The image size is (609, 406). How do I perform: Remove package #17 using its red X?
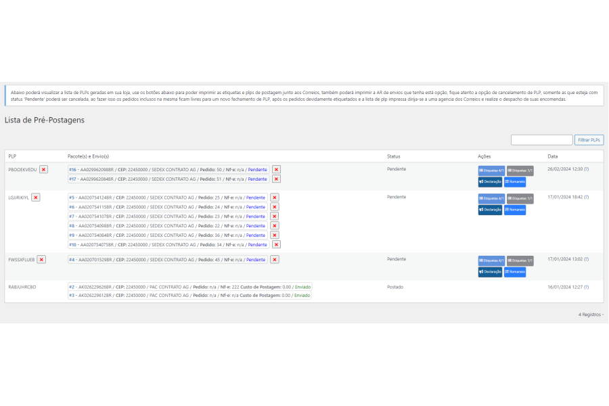[x=276, y=179]
